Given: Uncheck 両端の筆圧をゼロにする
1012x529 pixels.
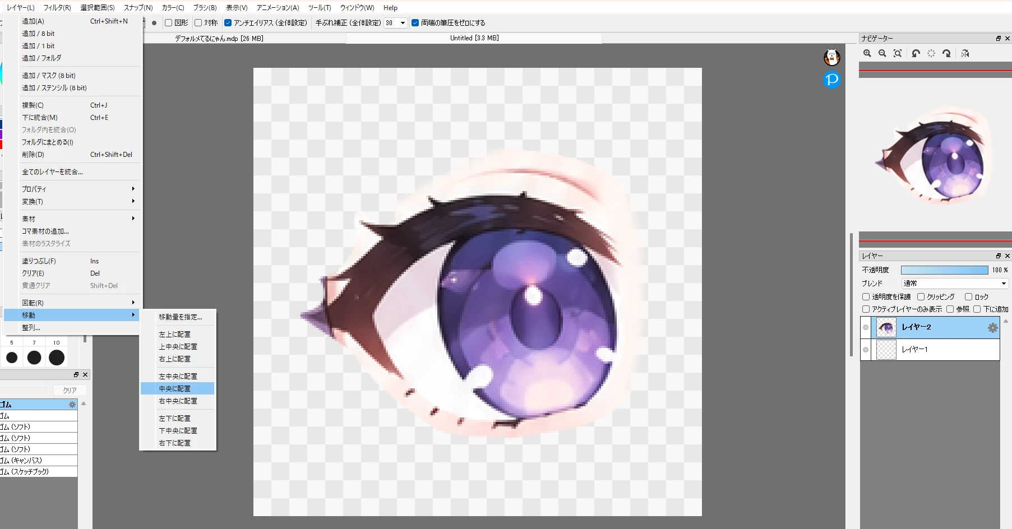Looking at the screenshot, I should pos(415,23).
